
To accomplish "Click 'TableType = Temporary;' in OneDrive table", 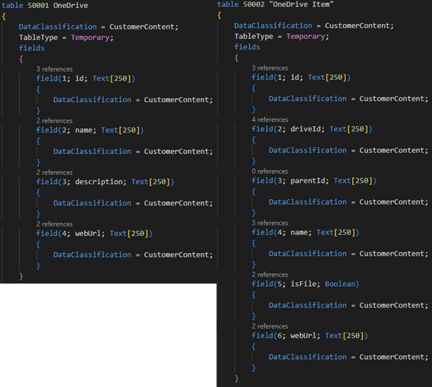I will point(66,38).
